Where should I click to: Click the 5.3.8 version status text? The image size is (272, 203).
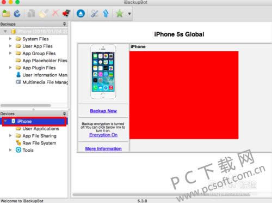point(143,201)
